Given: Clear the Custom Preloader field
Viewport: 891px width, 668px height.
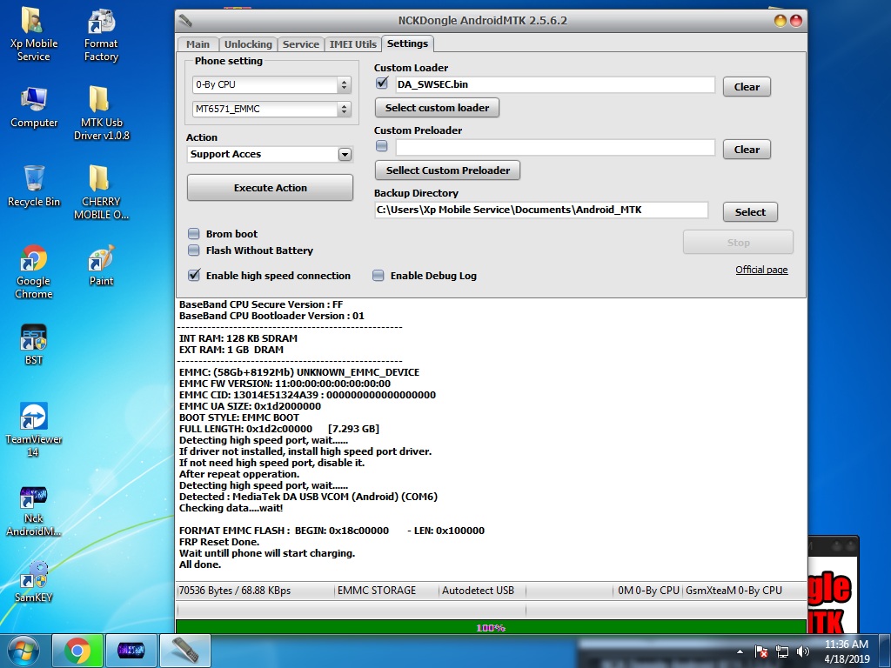Looking at the screenshot, I should coord(747,150).
